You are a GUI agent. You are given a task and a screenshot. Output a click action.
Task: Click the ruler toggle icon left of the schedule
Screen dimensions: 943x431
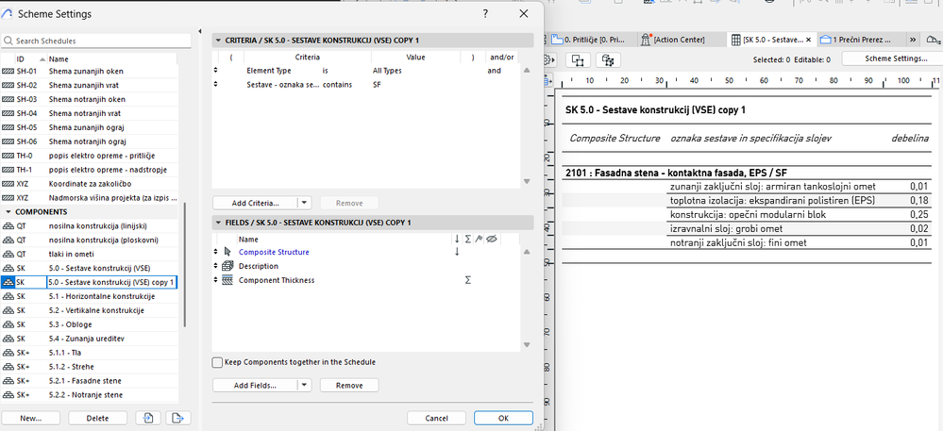pyautogui.click(x=547, y=80)
